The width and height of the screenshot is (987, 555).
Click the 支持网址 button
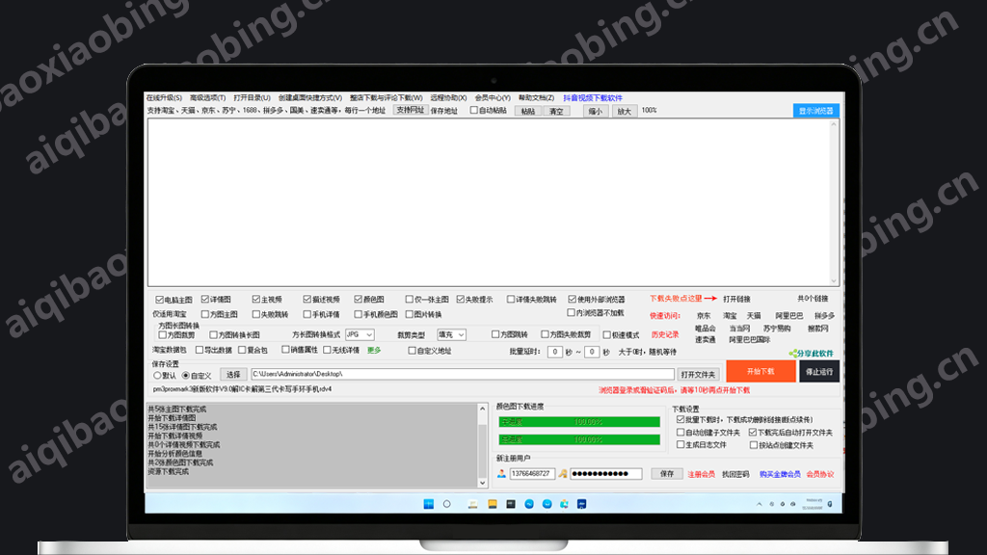(411, 110)
